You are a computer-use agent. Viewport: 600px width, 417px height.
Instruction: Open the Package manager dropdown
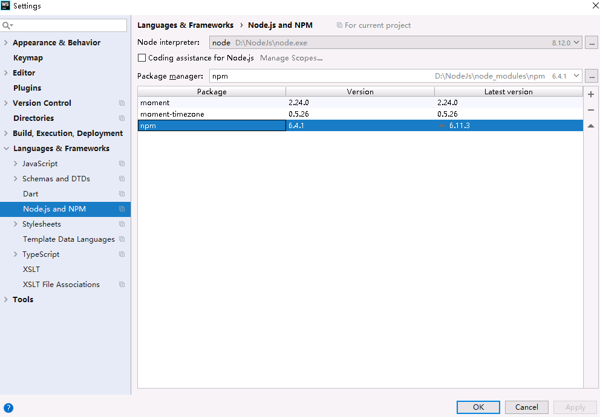pos(576,76)
